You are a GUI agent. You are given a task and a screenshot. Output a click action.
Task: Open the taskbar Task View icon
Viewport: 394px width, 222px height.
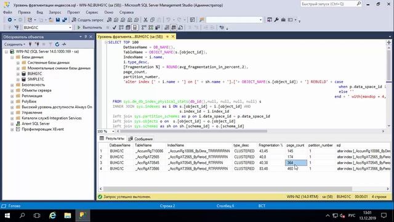(37, 215)
